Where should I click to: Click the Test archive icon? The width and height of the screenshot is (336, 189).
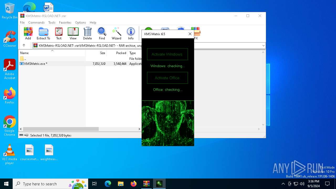click(59, 33)
